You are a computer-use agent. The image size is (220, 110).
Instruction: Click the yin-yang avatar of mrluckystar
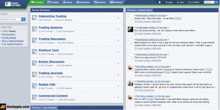(130, 29)
